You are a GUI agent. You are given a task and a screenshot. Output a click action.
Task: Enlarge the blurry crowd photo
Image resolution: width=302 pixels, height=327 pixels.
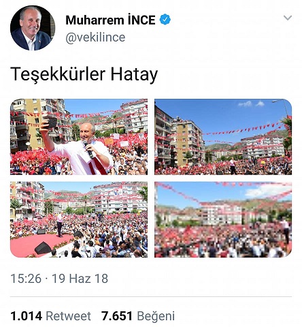[223, 219]
